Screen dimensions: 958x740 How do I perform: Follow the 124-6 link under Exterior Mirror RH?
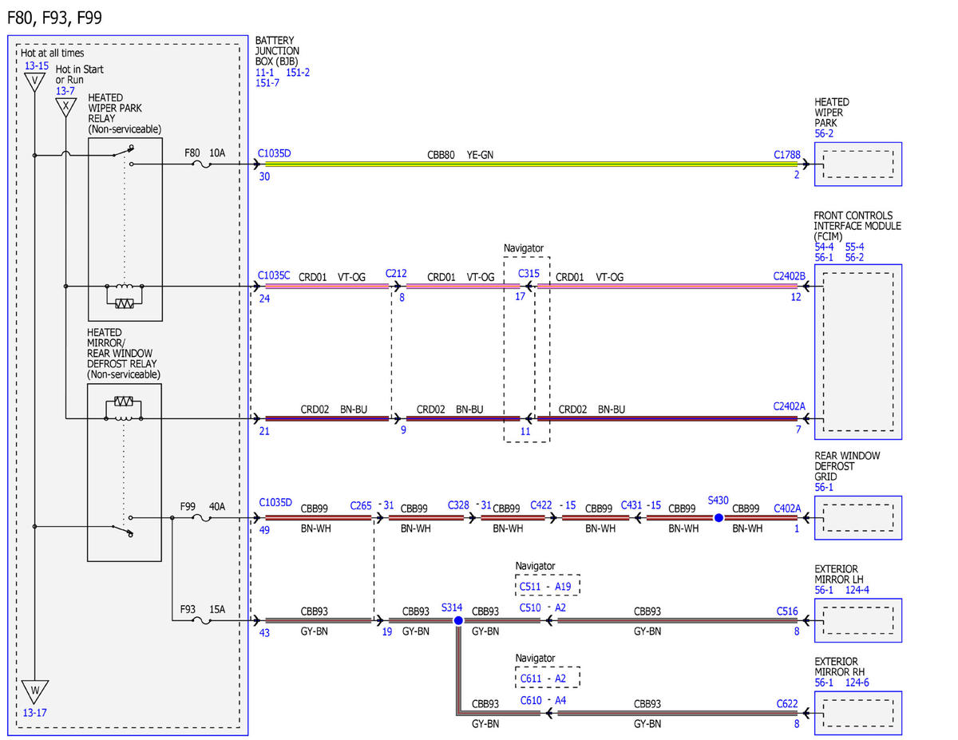857,683
